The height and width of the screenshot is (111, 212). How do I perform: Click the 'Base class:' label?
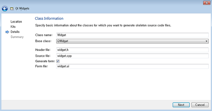pyautogui.click(x=43, y=41)
